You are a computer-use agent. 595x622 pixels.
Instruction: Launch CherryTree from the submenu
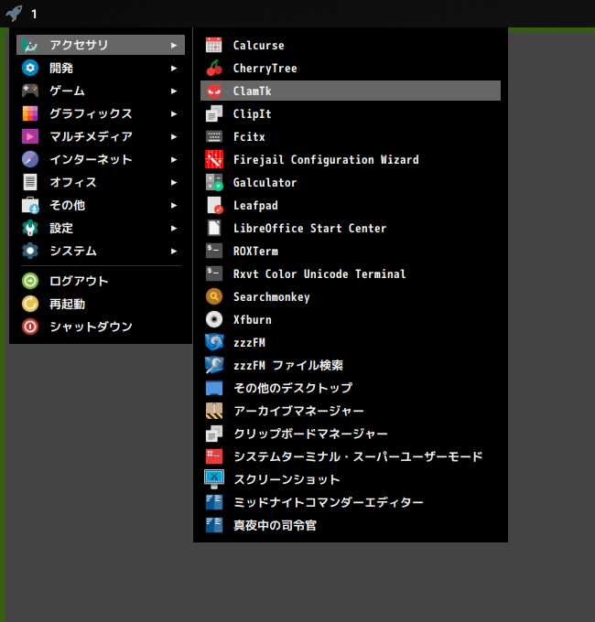point(351,68)
